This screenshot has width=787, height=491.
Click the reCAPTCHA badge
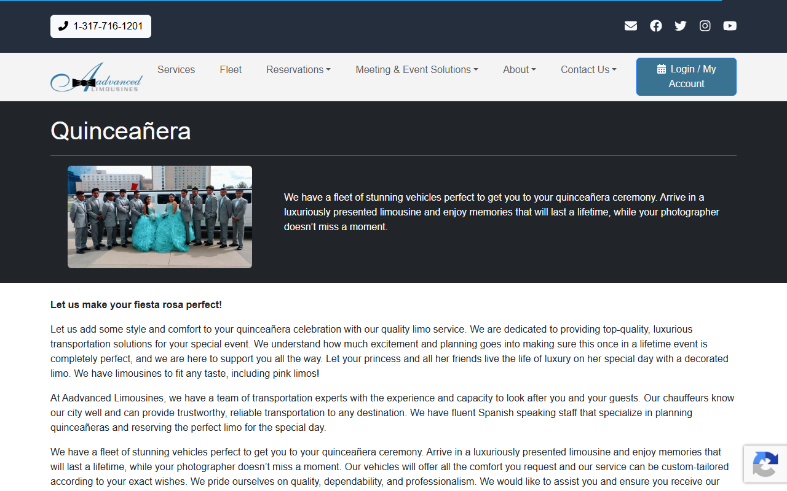coord(765,463)
